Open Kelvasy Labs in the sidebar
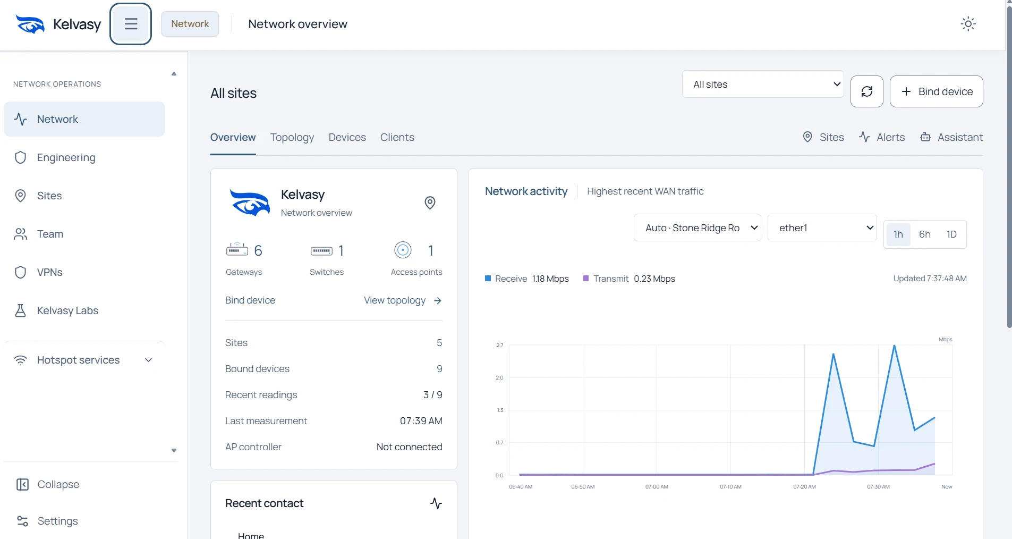Screen dimensions: 1012x539 (84, 310)
